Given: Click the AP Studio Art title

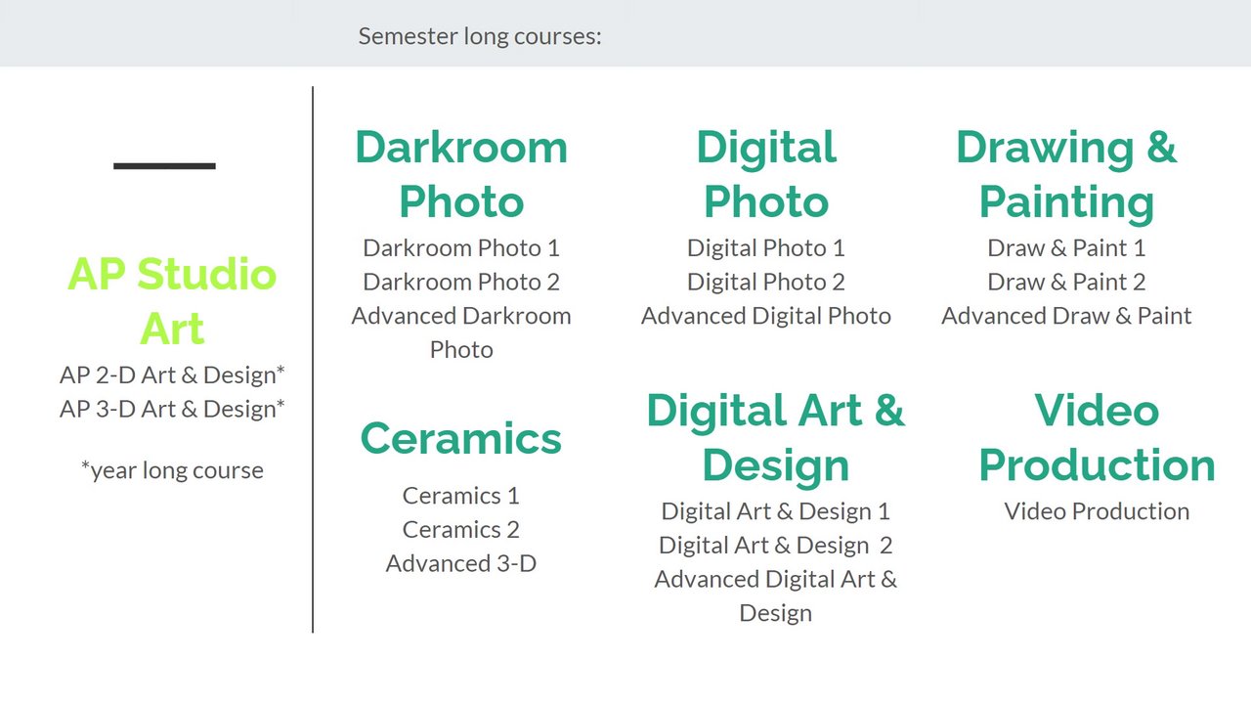Looking at the screenshot, I should coord(172,301).
